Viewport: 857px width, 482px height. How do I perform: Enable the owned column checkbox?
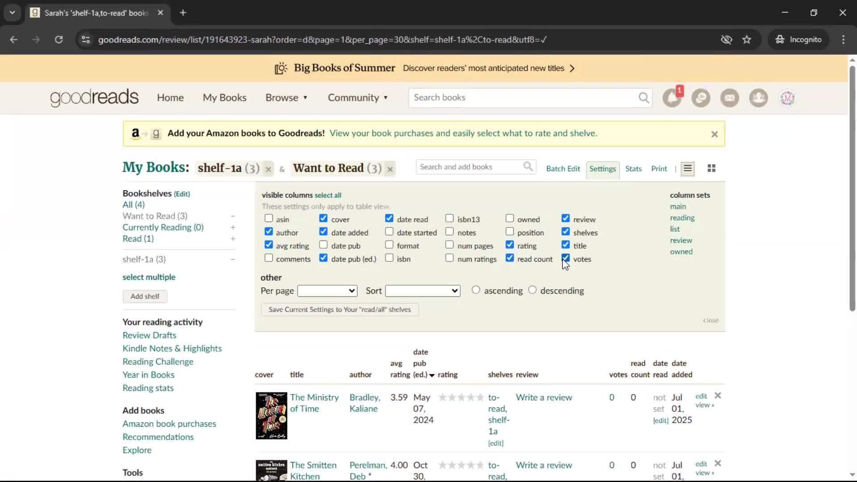[x=510, y=219]
